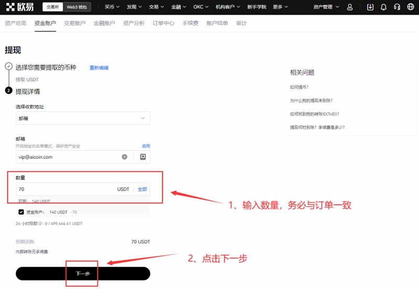Select the 交易所 toggle option
The width and height of the screenshot is (419, 289).
point(52,7)
